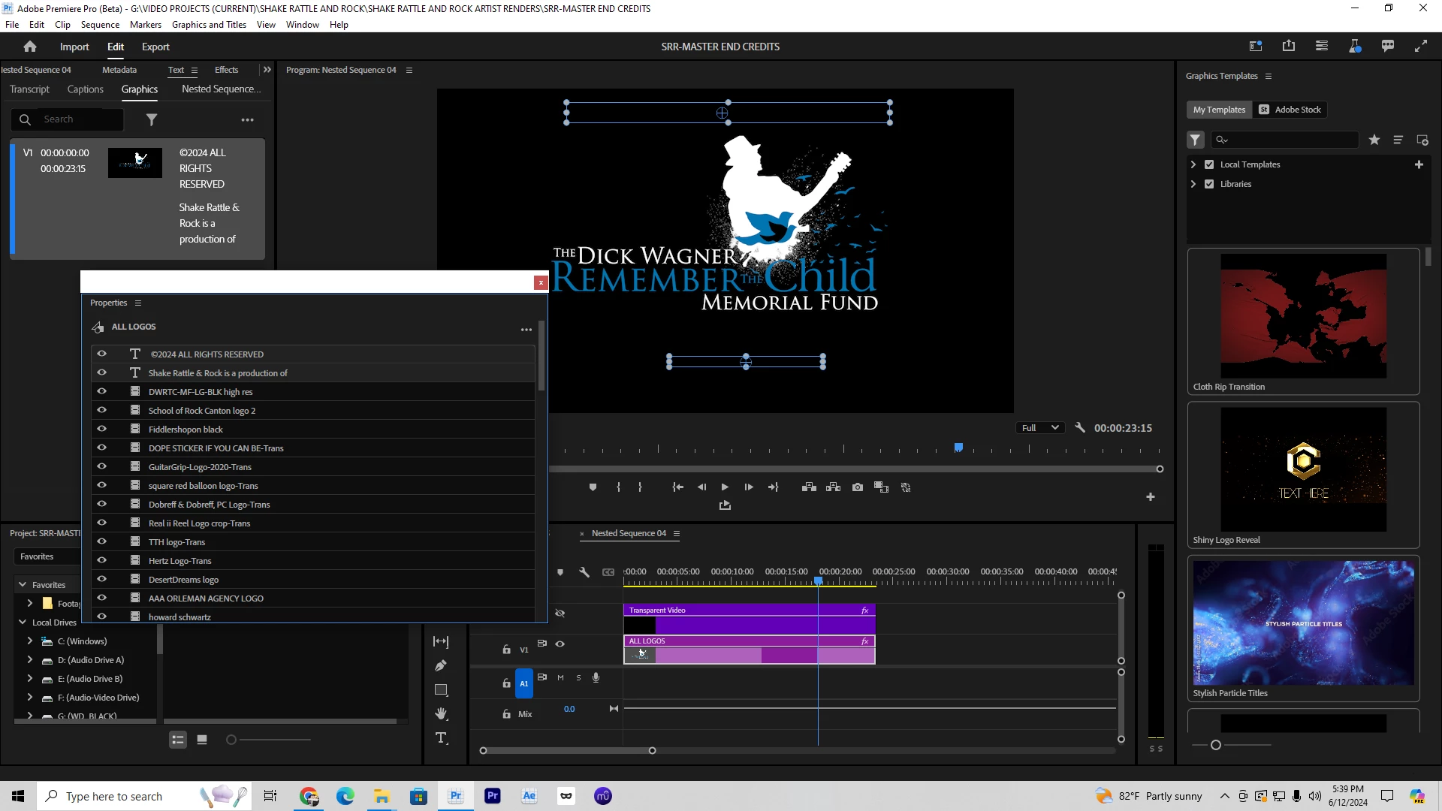Select the Shiny Logo Reveal template thumbnail
1442x811 pixels.
point(1303,469)
